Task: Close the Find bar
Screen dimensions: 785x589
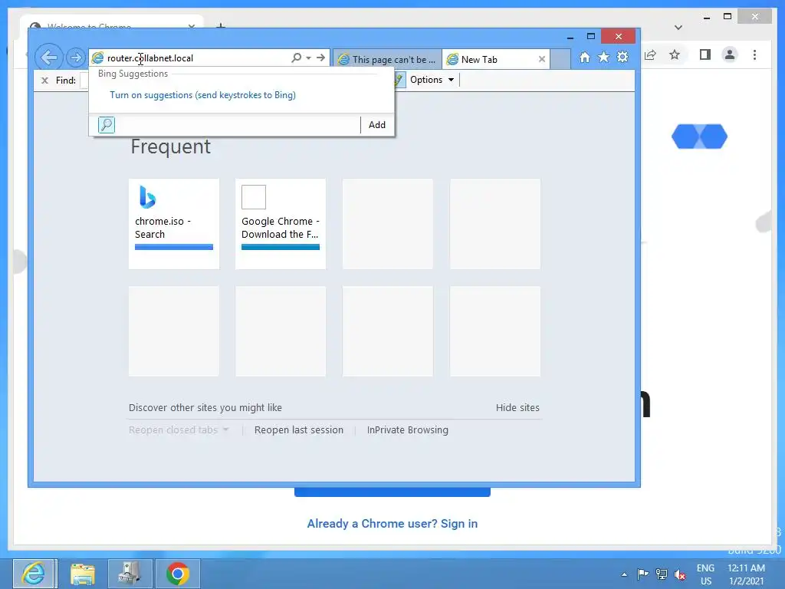Action: (x=44, y=80)
